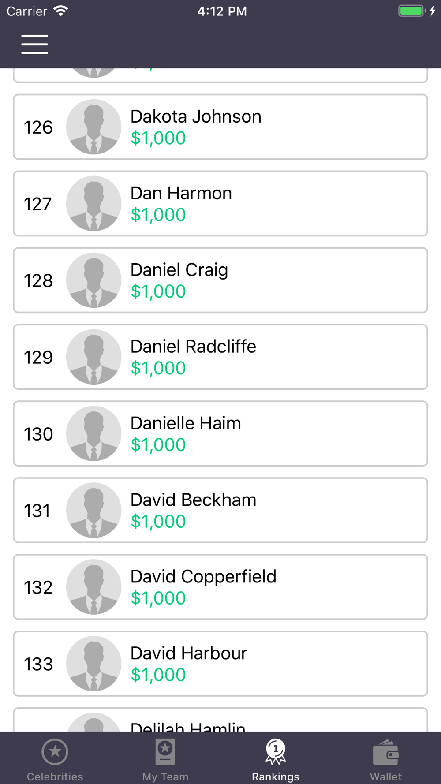Click rank number 128

38,281
